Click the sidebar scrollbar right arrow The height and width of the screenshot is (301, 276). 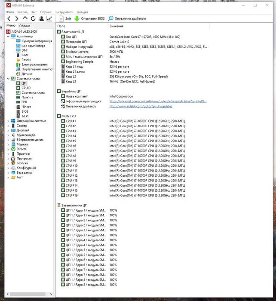click(x=51, y=294)
